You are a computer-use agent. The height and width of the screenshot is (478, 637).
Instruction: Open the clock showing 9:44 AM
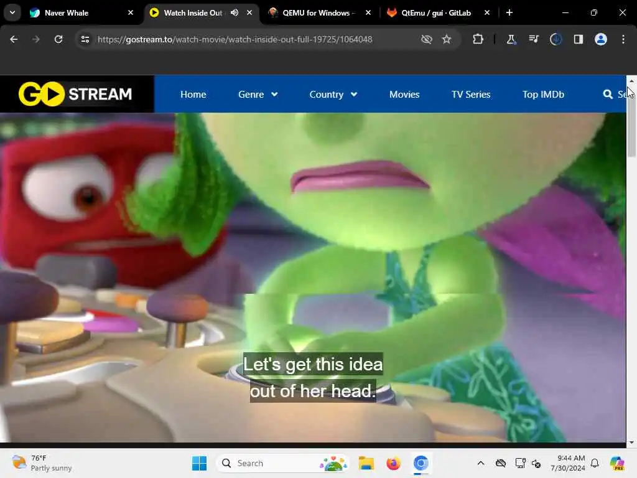point(568,463)
